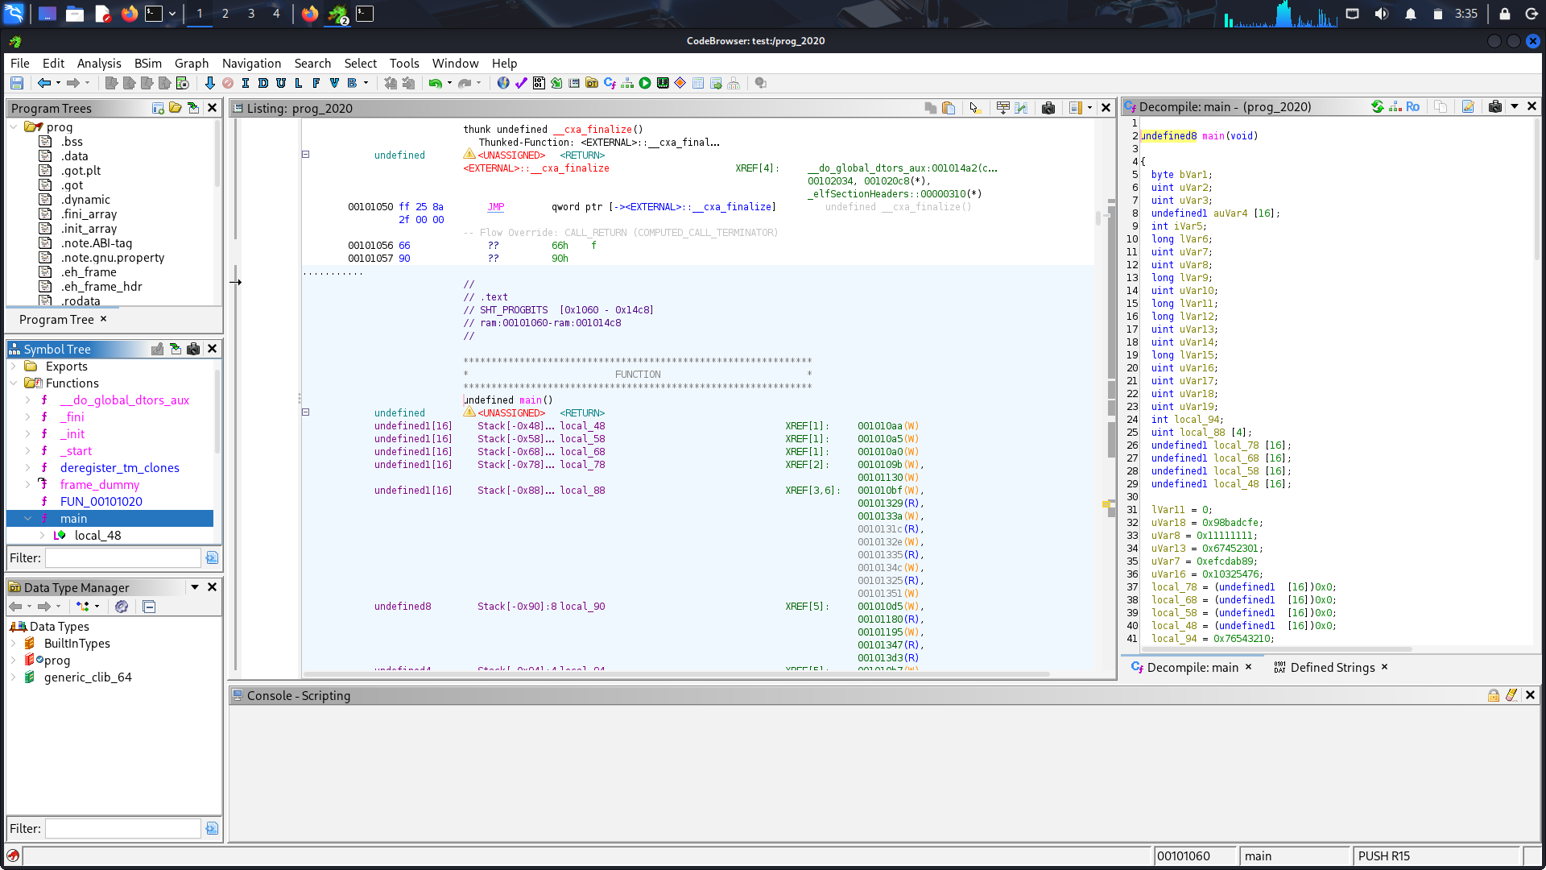Image resolution: width=1546 pixels, height=870 pixels.
Task: Re-decompile using the refresh icon
Action: tap(1378, 106)
